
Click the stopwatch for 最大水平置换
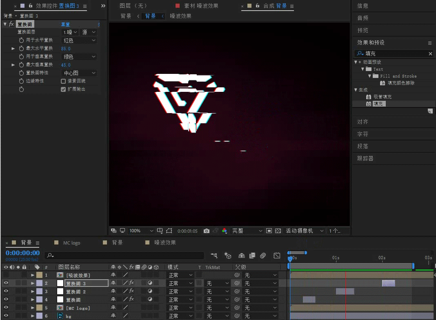click(x=22, y=48)
